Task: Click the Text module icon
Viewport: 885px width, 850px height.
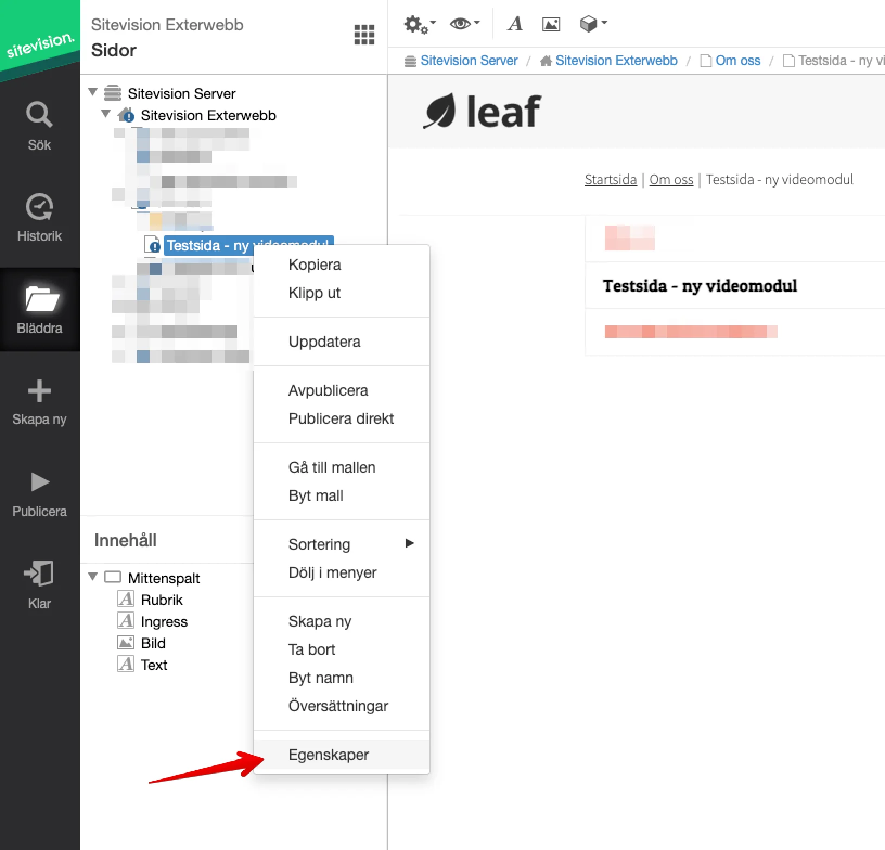Action: point(126,664)
